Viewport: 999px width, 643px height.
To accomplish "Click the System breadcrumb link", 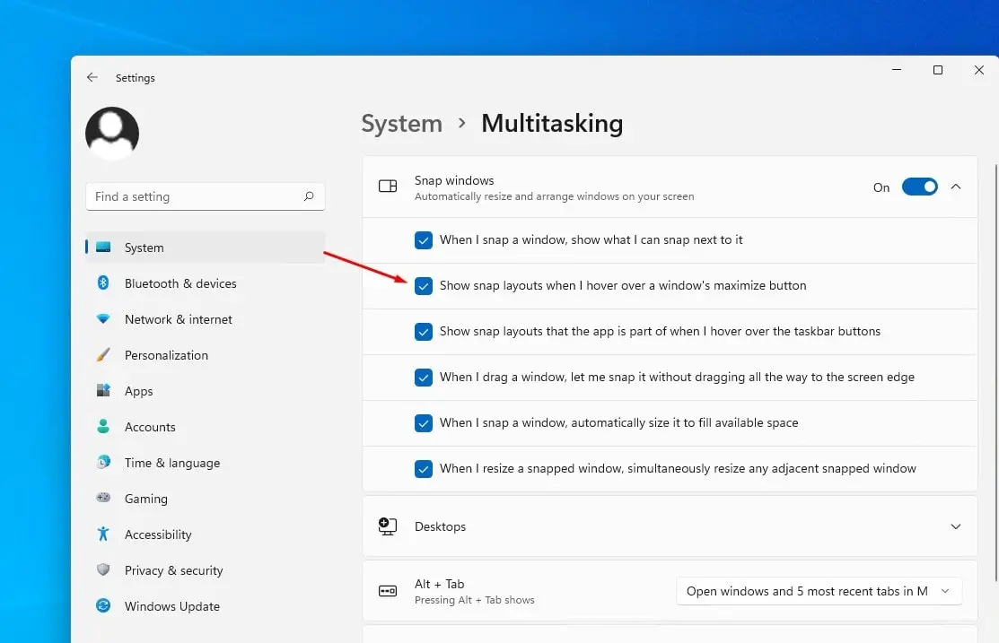I will click(401, 124).
